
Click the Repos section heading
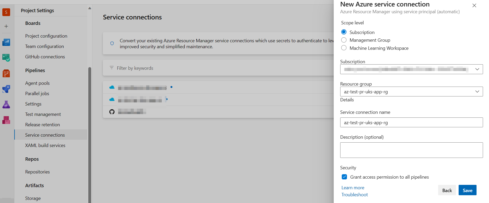pos(32,159)
